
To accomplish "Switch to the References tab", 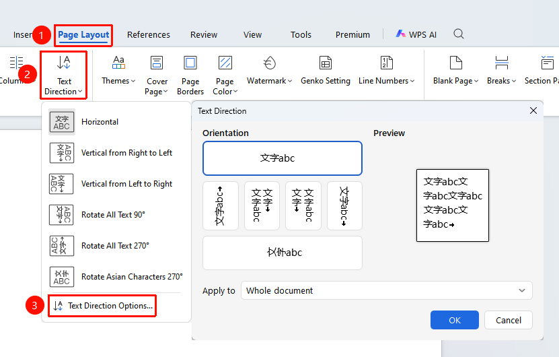I will [x=148, y=34].
